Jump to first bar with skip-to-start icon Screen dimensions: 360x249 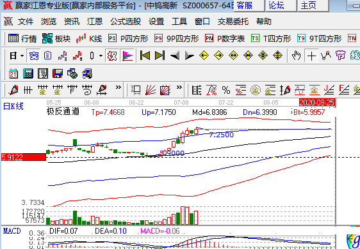[x=145, y=56]
